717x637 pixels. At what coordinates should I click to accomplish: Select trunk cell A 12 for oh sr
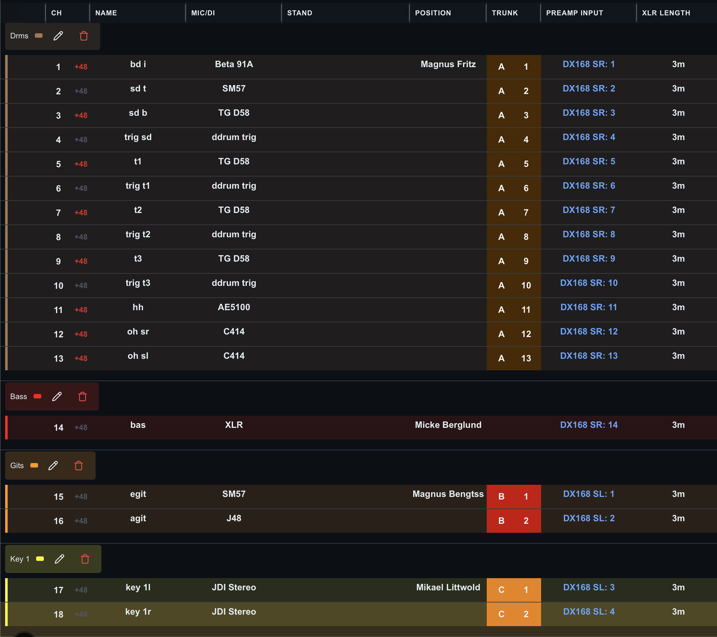click(514, 334)
